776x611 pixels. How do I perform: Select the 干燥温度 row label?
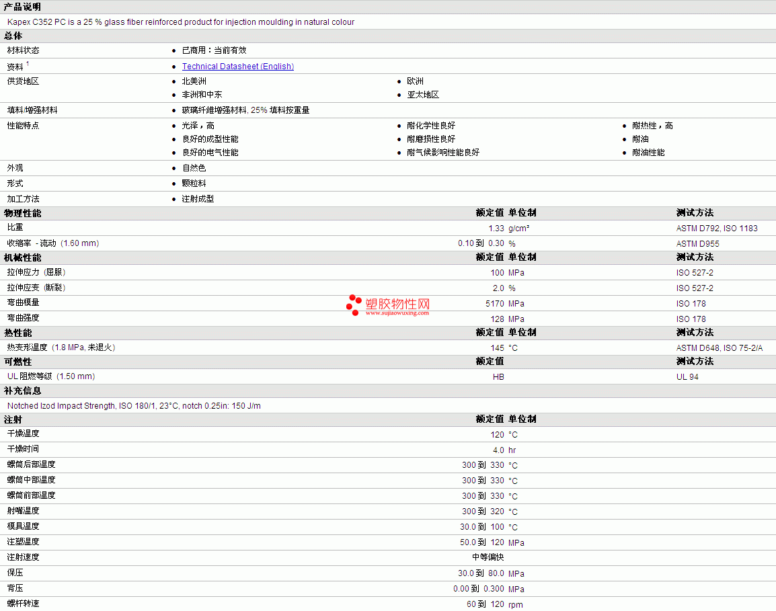click(24, 434)
